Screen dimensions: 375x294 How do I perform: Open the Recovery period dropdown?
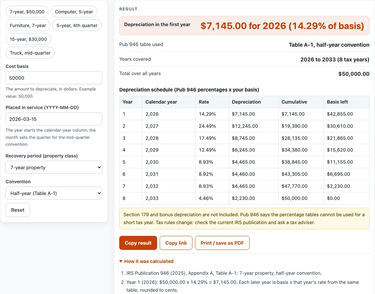pos(54,167)
